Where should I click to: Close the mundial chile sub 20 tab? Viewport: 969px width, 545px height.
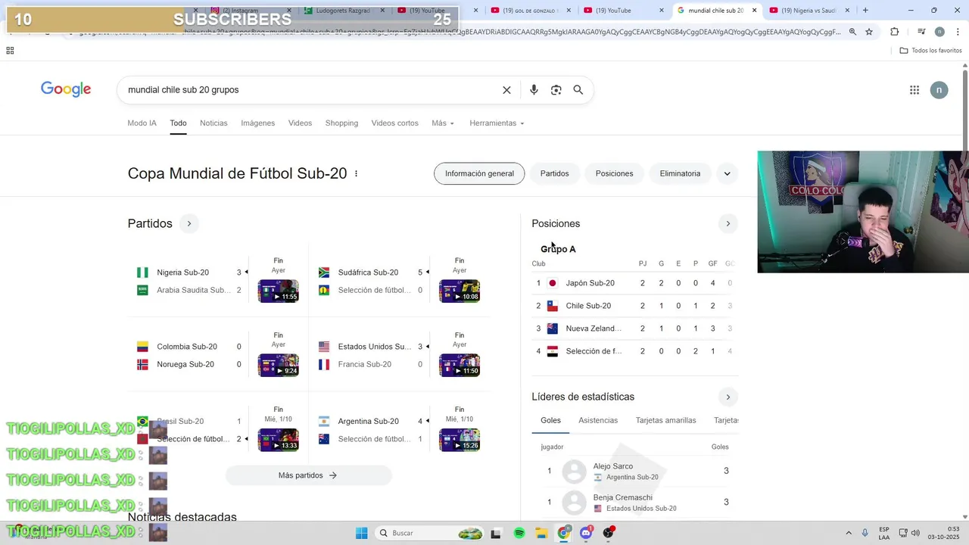(x=754, y=11)
